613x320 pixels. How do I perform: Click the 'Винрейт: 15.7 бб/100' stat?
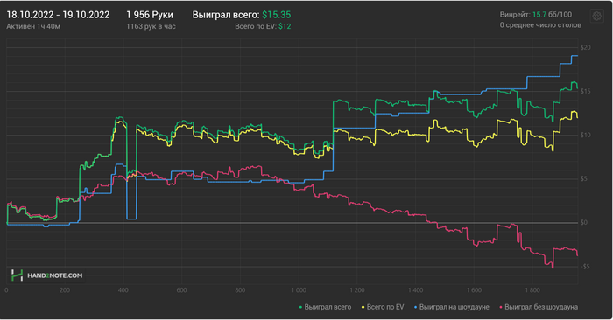(x=536, y=15)
